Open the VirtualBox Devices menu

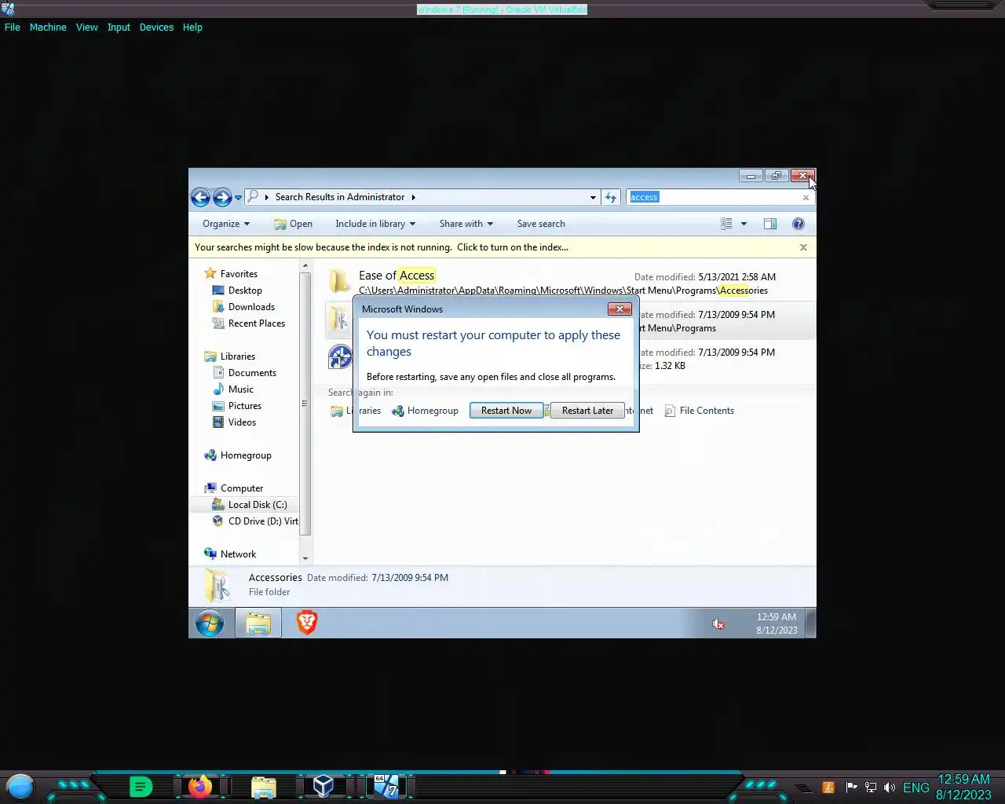(x=157, y=27)
